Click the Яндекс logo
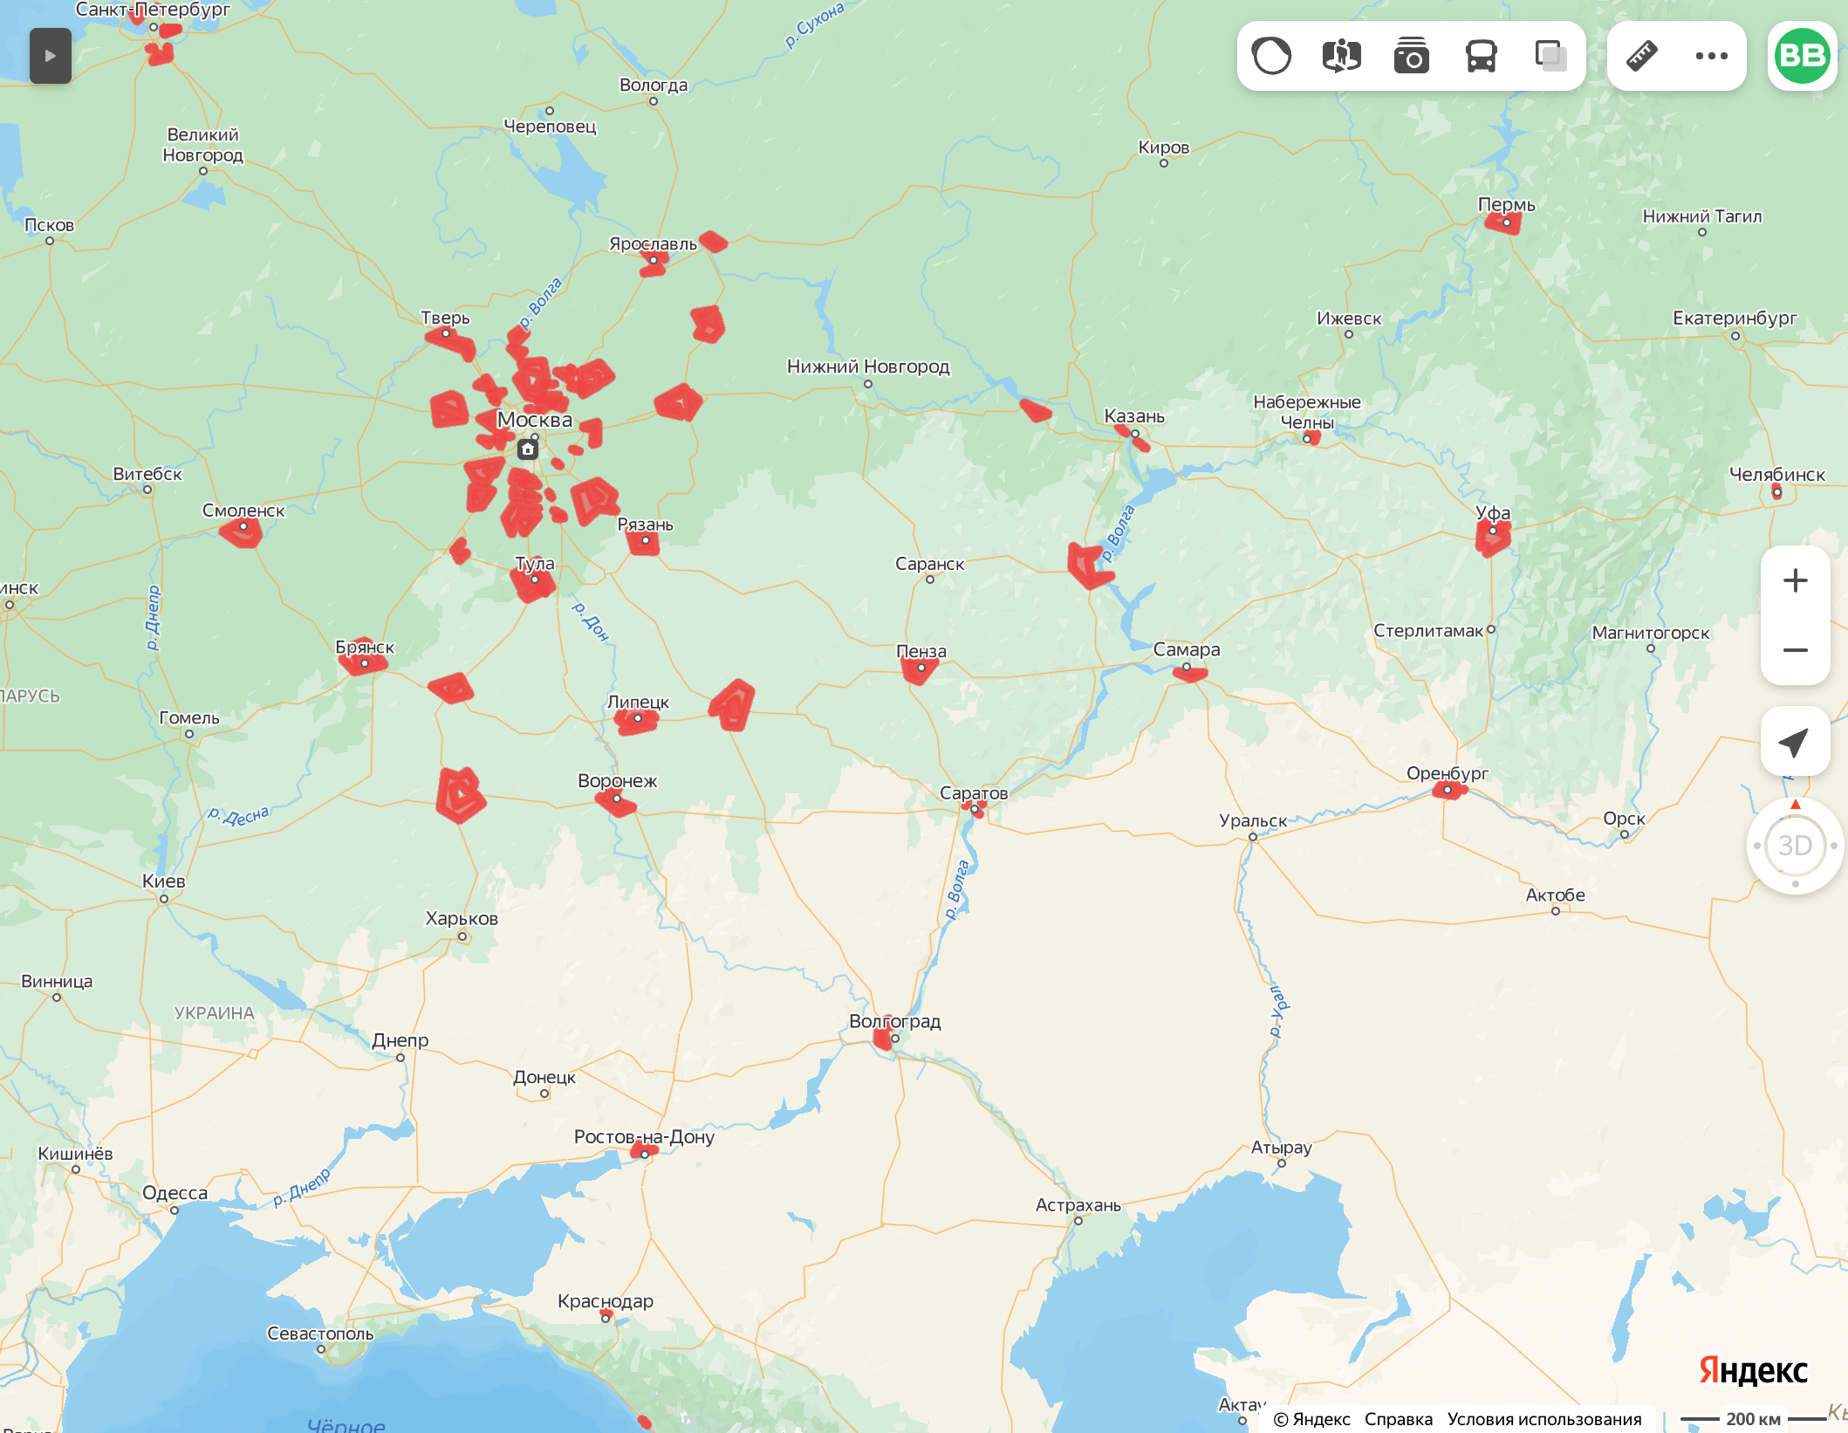Image resolution: width=1848 pixels, height=1433 pixels. tap(1752, 1370)
